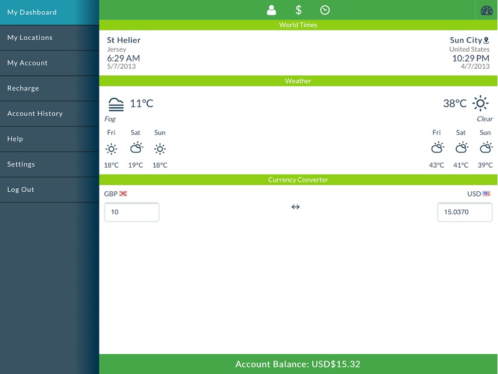Open the dashboard gauge icon at top right
This screenshot has height=374, width=498.
487,10
